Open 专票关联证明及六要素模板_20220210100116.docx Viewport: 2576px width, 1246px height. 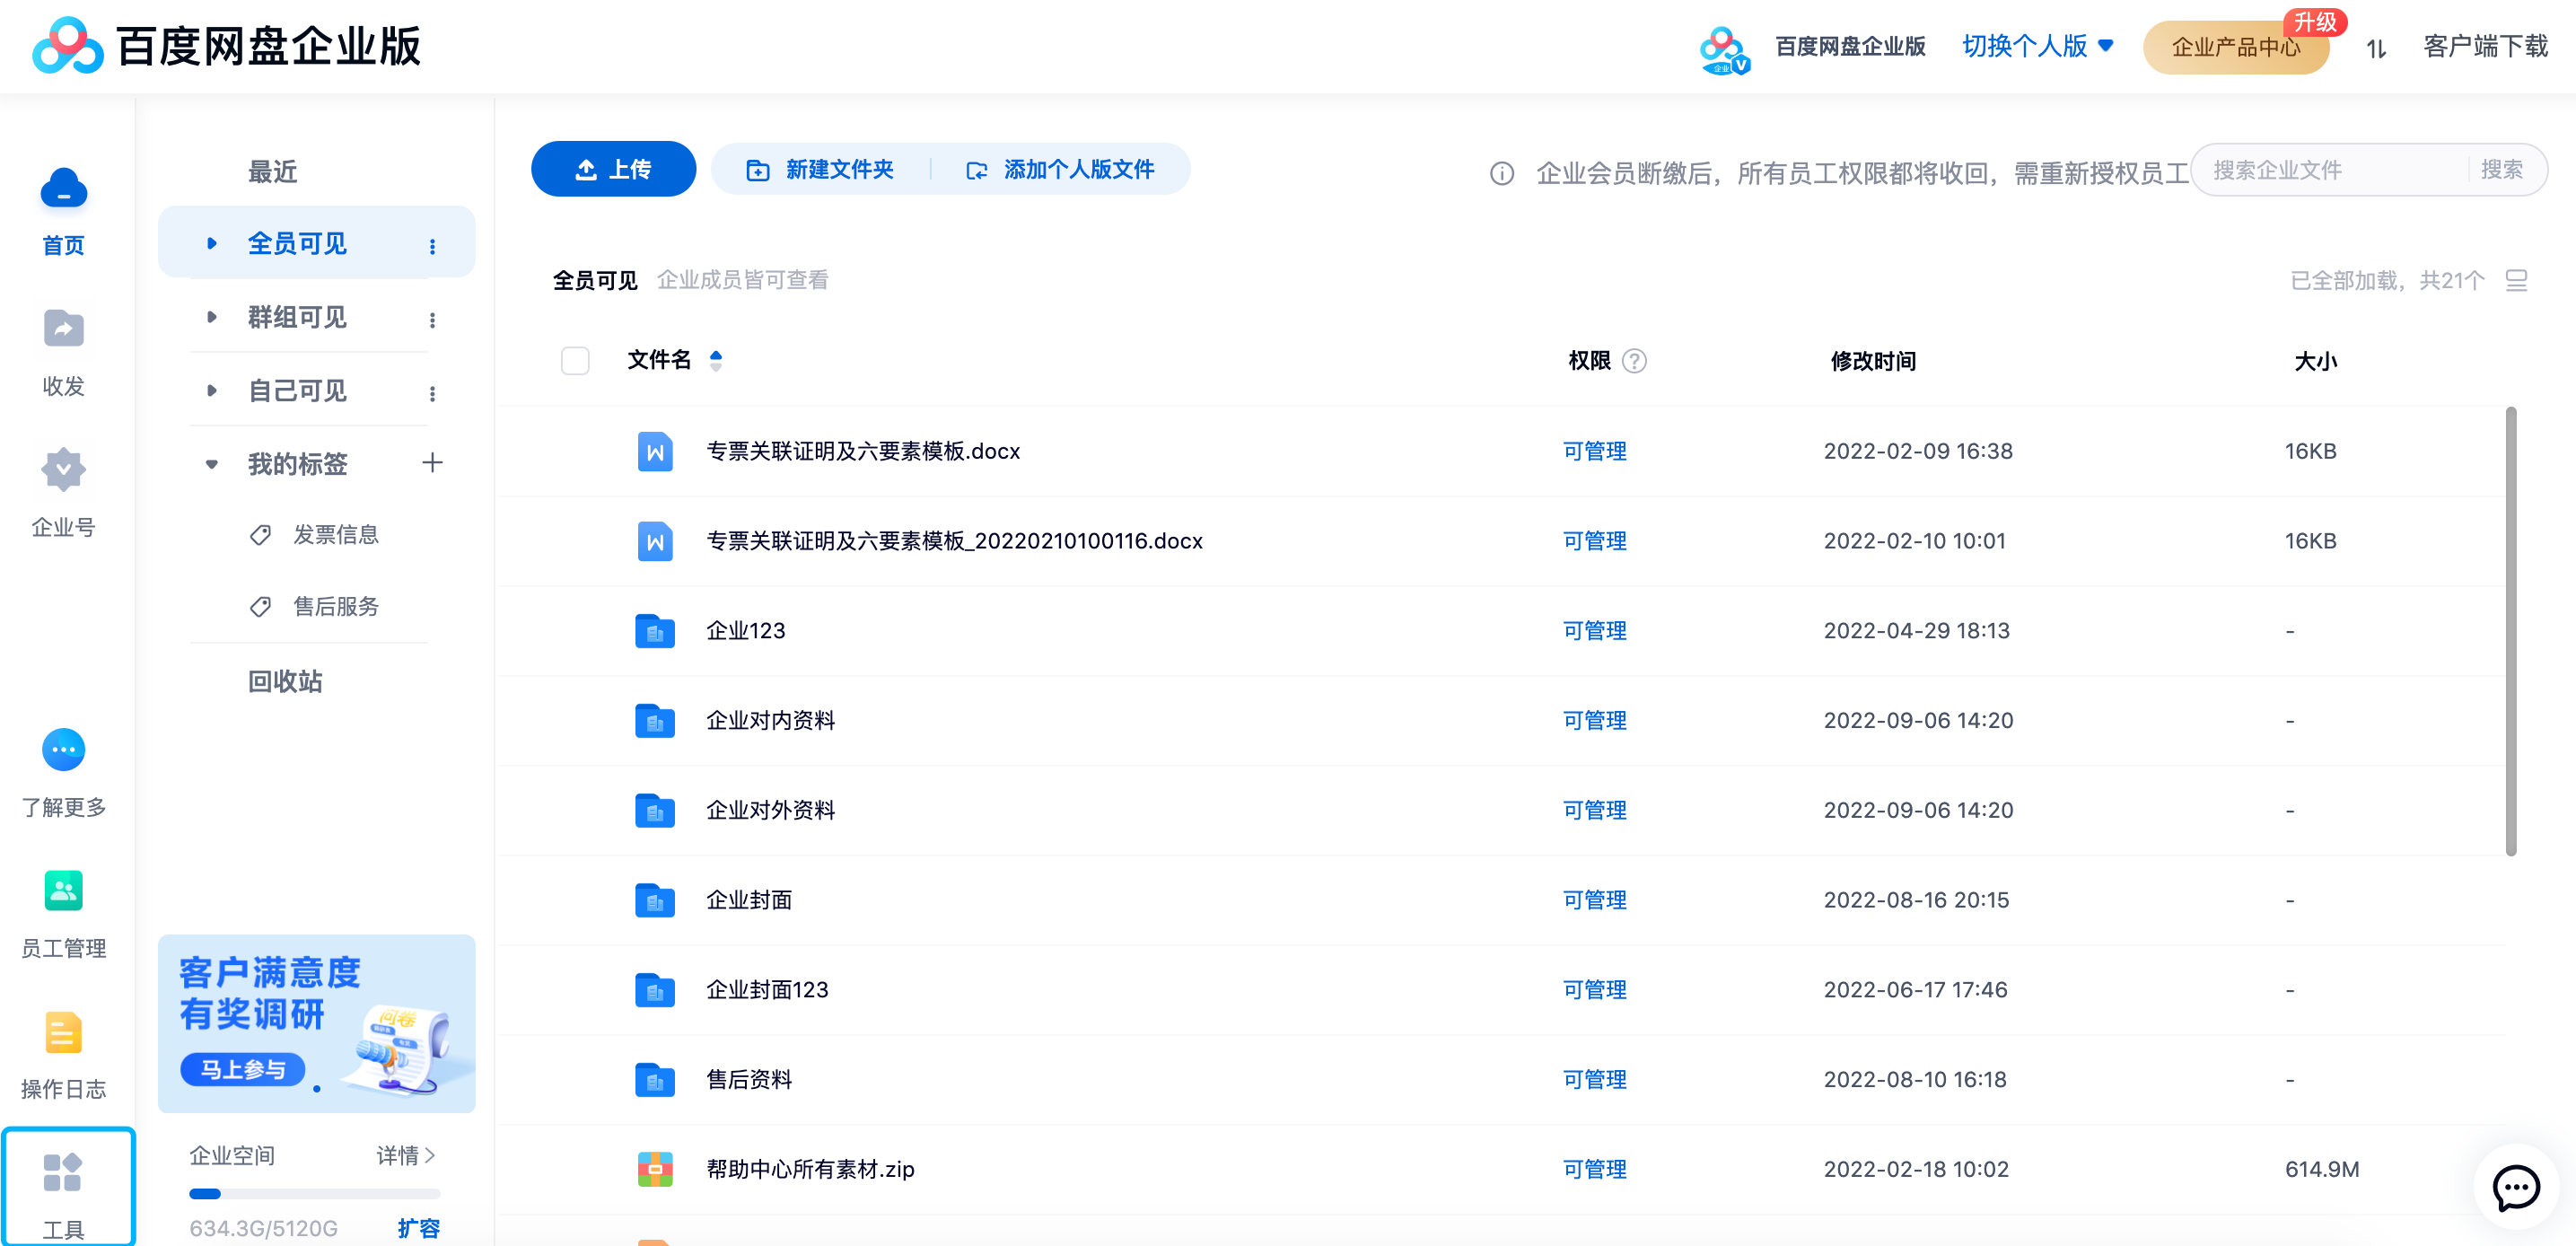pos(954,541)
